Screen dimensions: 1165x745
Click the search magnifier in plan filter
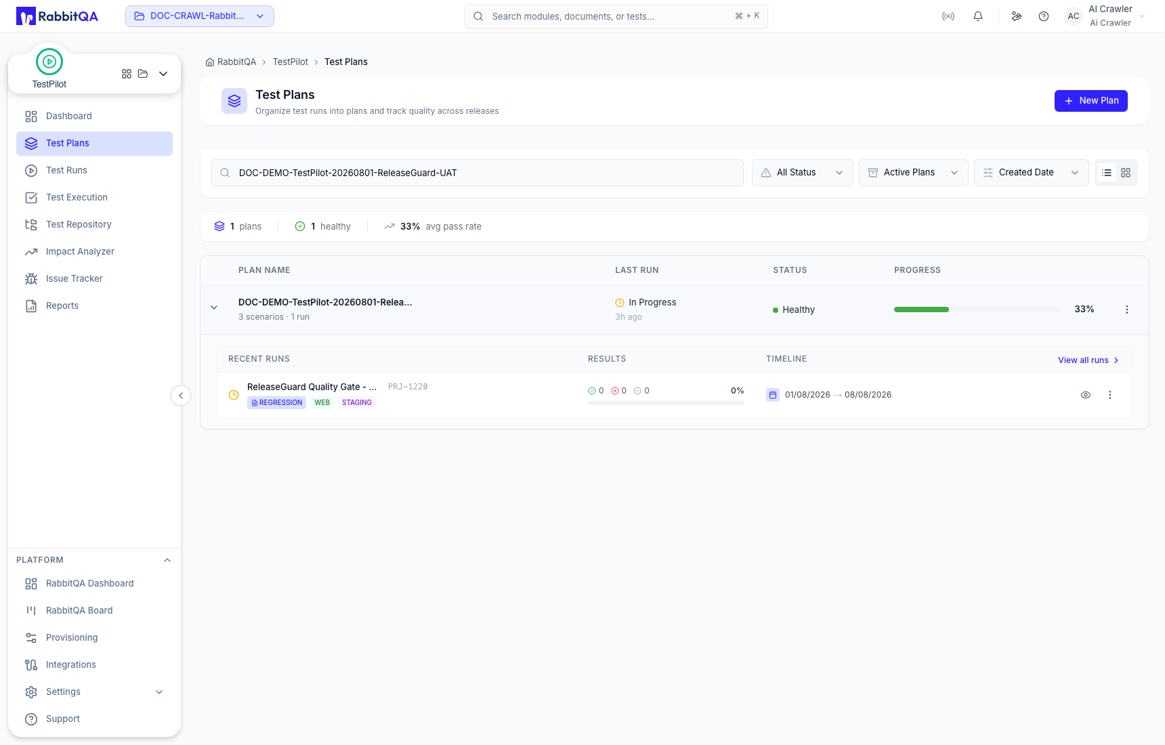click(x=225, y=173)
